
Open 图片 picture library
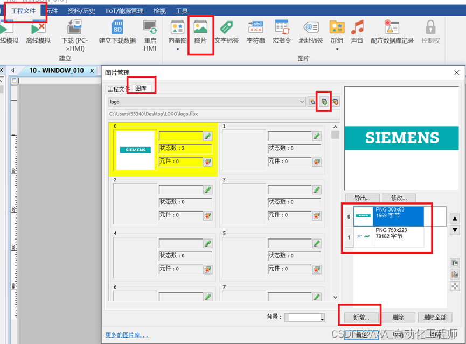(200, 32)
